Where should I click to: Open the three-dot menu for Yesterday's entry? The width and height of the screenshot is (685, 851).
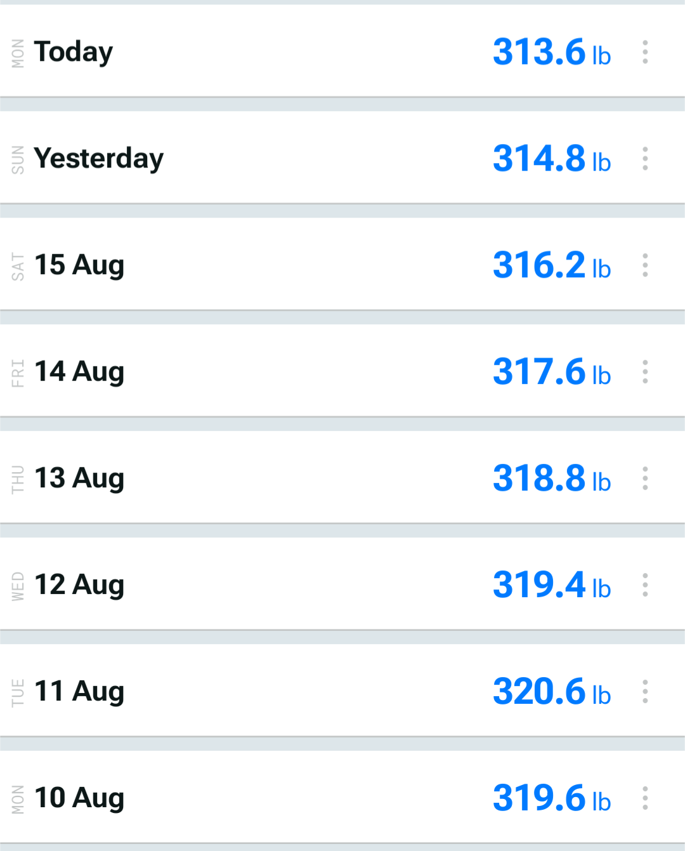(645, 159)
